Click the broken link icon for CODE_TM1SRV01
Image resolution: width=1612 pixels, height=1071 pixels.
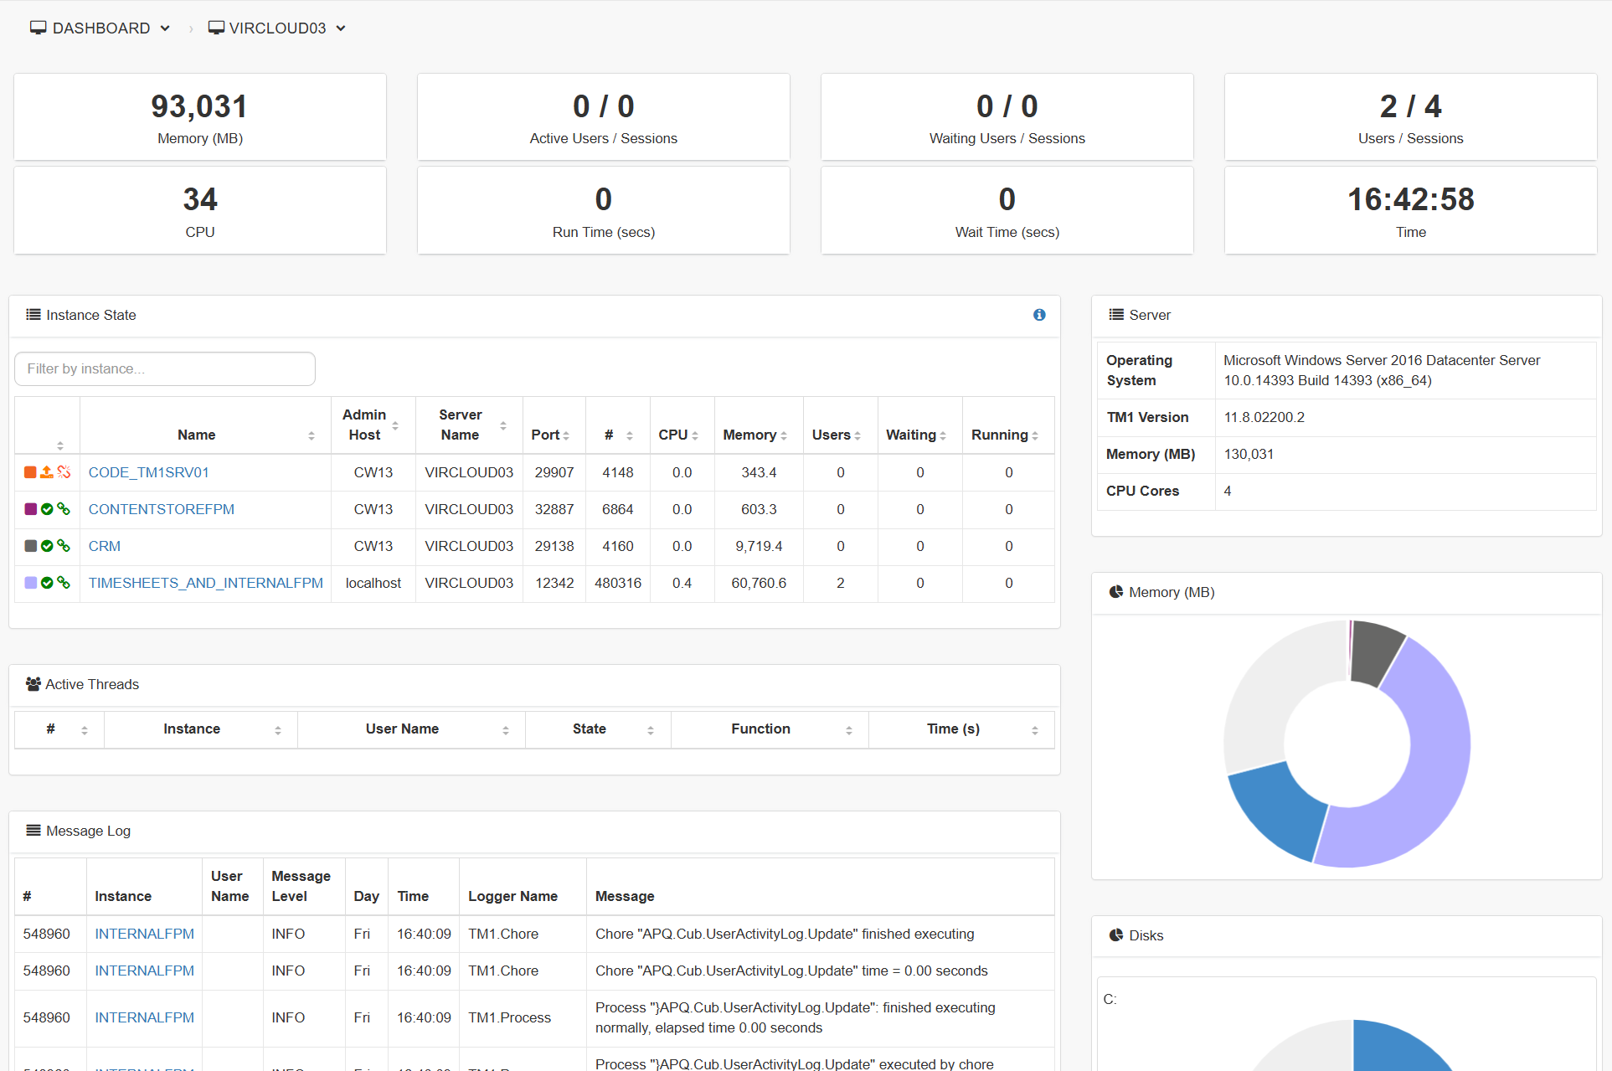click(x=64, y=472)
